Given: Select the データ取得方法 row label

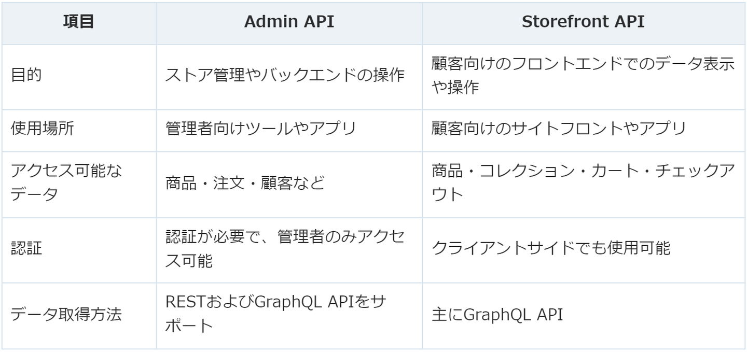Looking at the screenshot, I should coord(66,314).
